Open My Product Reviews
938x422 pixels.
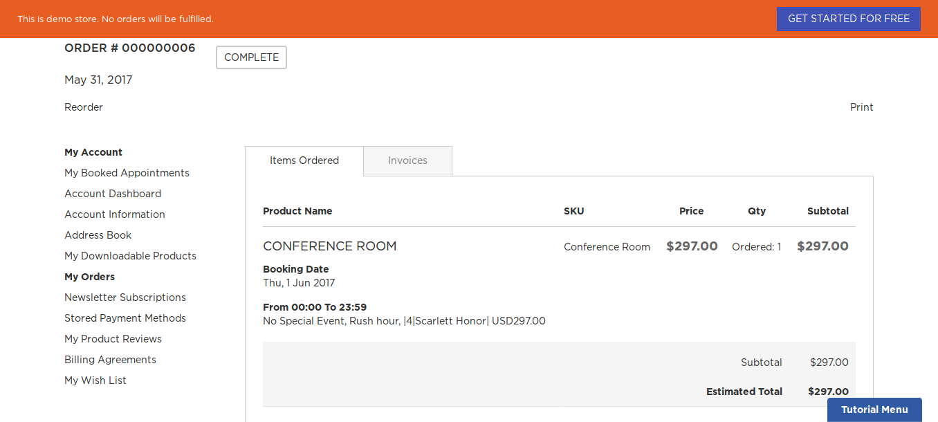pyautogui.click(x=113, y=339)
